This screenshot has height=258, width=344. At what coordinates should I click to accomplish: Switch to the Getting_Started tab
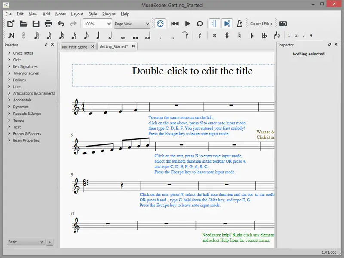(114, 46)
